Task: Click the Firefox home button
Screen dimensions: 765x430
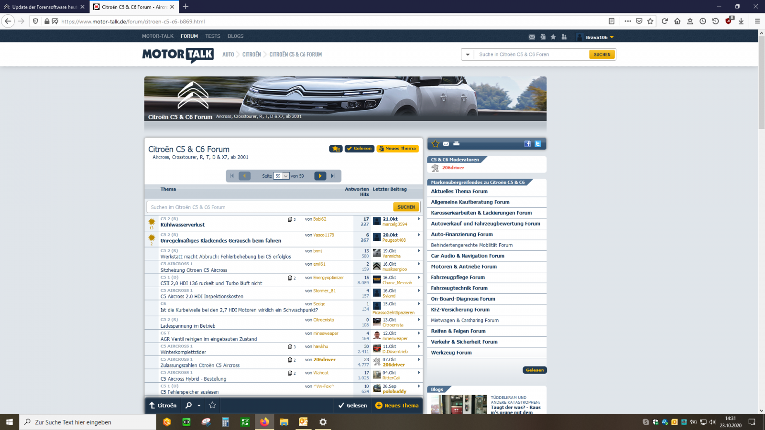Action: pos(677,21)
